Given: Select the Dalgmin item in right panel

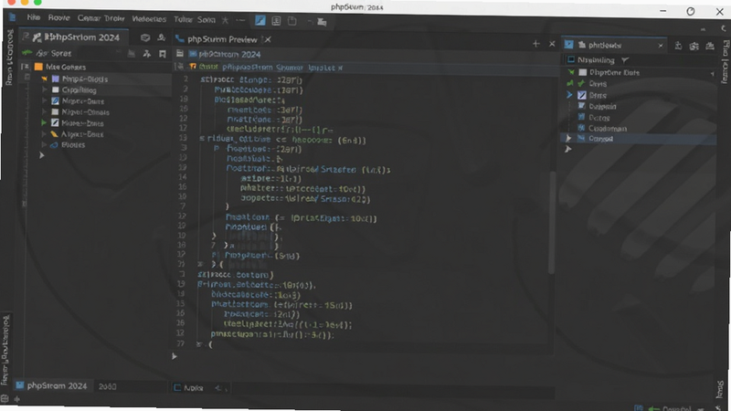Looking at the screenshot, I should 602,107.
